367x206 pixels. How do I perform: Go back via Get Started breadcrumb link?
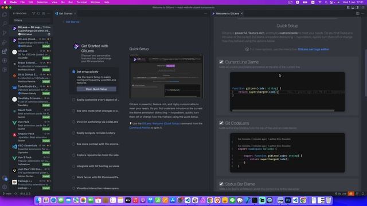(72, 22)
